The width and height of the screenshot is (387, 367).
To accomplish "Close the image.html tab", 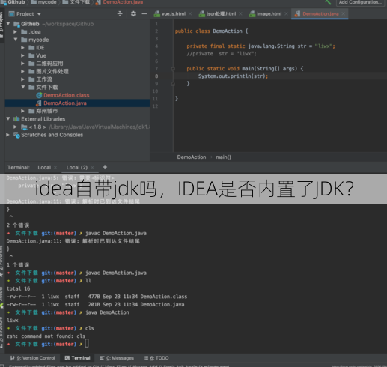I will (x=286, y=14).
